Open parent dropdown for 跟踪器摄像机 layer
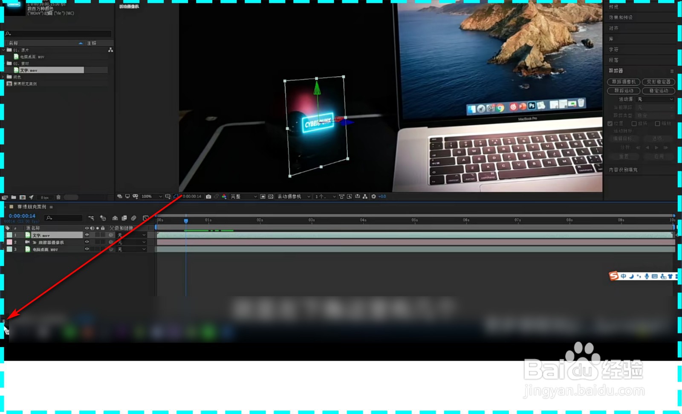Image resolution: width=682 pixels, height=414 pixels. tap(131, 242)
